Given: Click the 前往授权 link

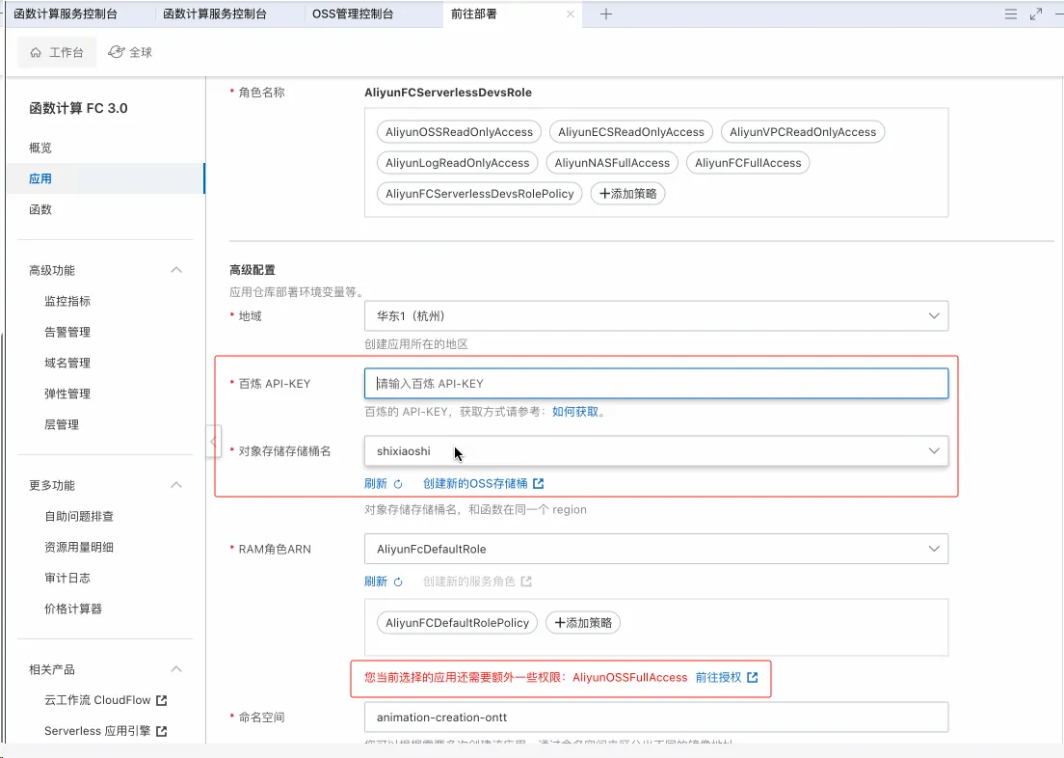Looking at the screenshot, I should pyautogui.click(x=719, y=677).
